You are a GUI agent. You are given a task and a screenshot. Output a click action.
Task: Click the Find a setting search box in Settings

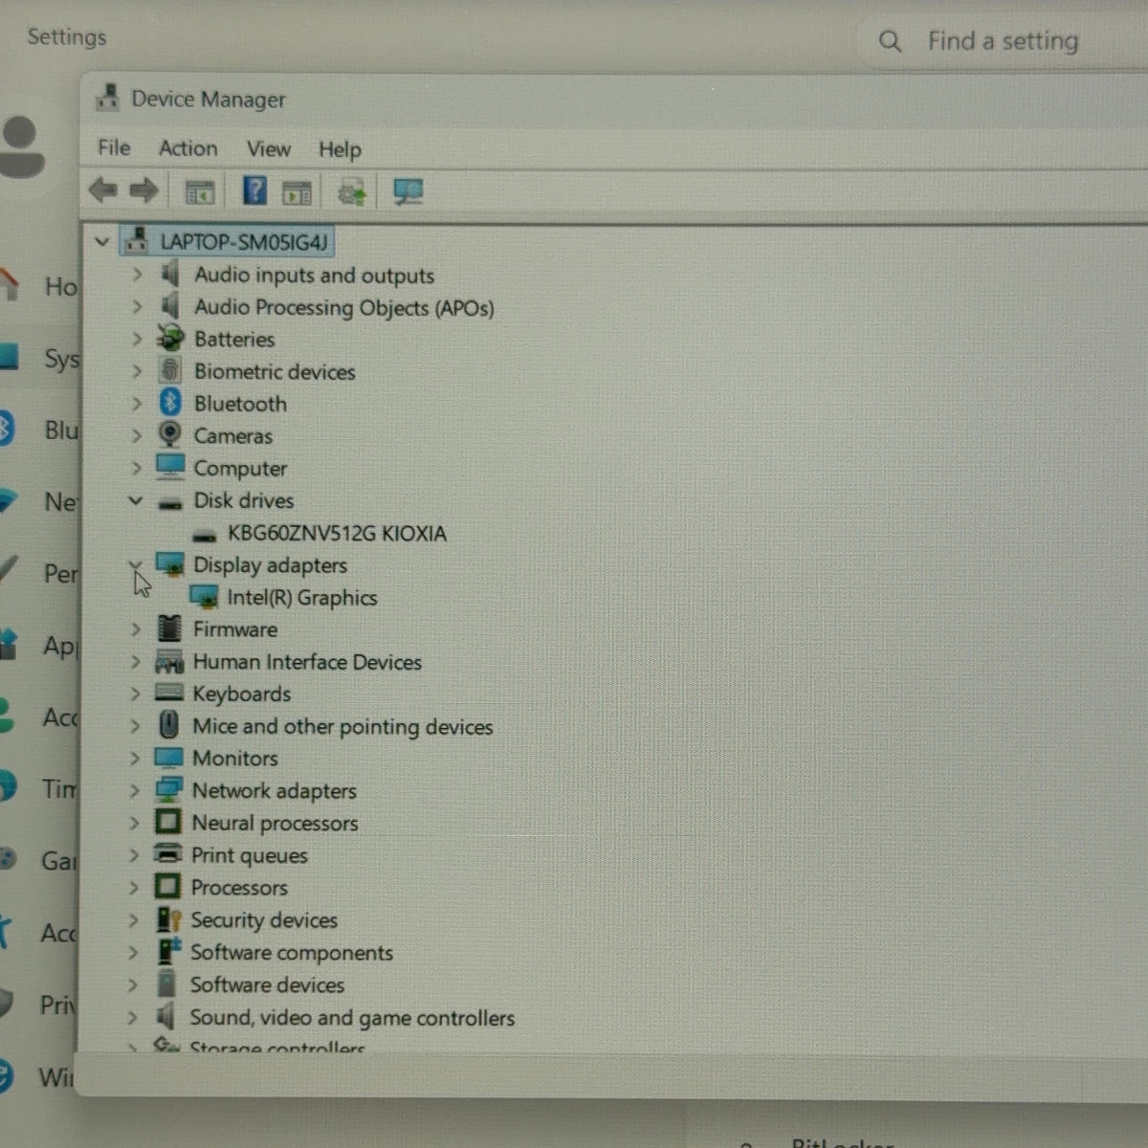(1004, 41)
